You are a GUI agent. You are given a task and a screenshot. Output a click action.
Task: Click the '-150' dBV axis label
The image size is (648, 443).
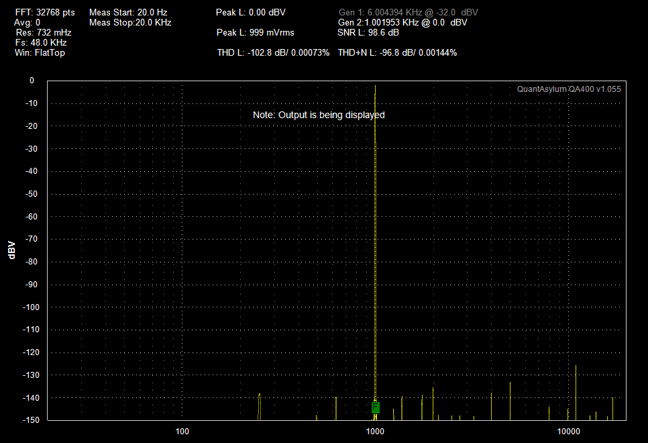coord(31,420)
